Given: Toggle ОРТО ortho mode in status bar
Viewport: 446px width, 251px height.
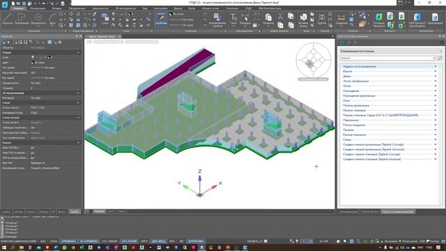Looking at the screenshot, I should [x=144, y=241].
